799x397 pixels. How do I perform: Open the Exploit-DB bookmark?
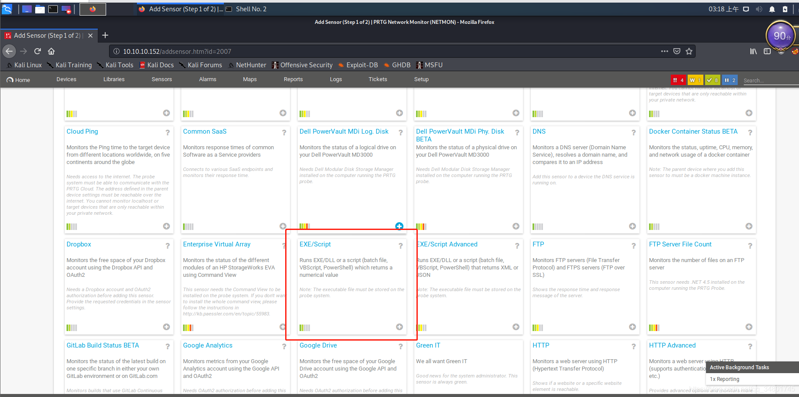[x=358, y=65]
